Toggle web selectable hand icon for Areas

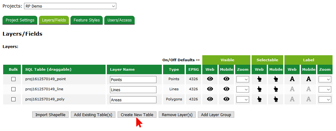pyautogui.click(x=259, y=99)
